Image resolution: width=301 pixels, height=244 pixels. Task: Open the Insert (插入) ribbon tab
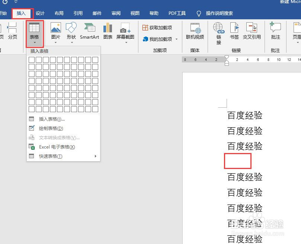pos(21,13)
